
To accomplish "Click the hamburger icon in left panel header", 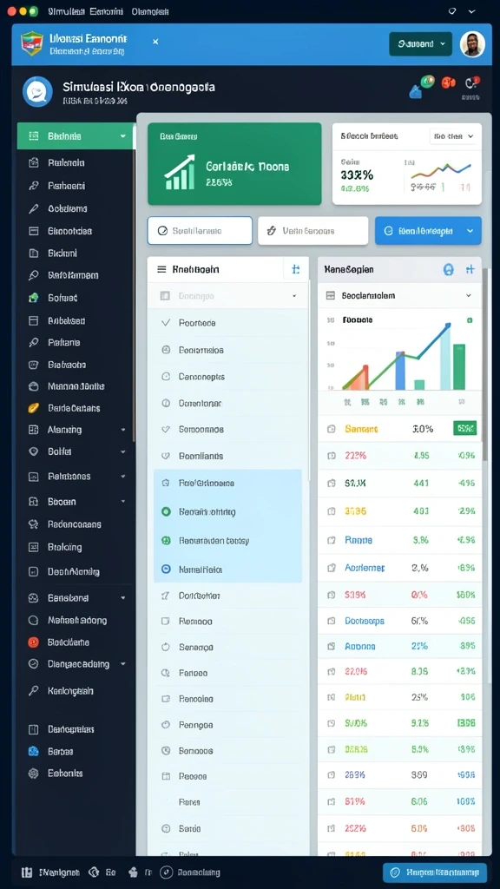I will pos(161,269).
